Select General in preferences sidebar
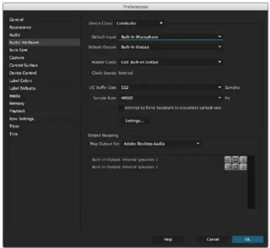Screen dimensions: 270x248 point(45,20)
